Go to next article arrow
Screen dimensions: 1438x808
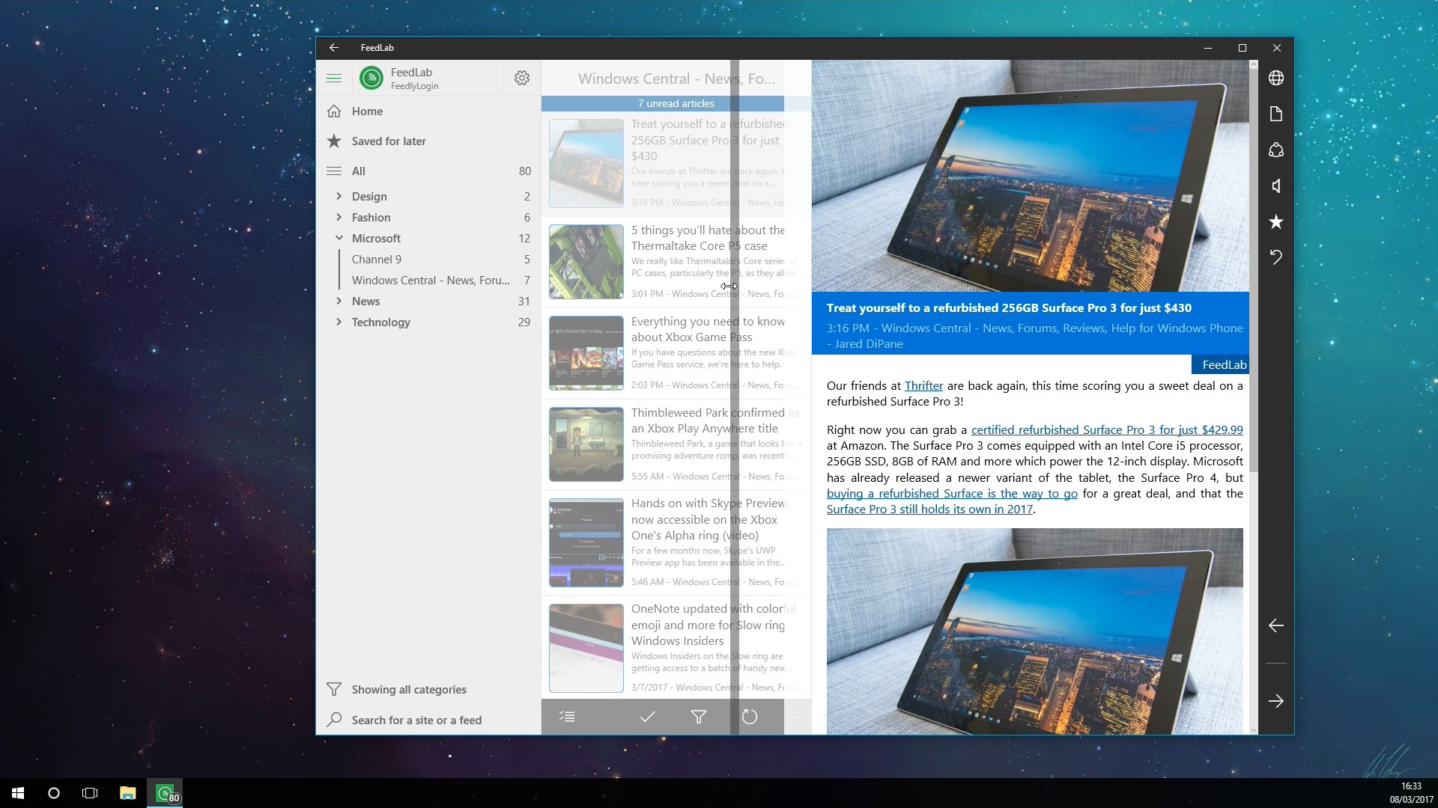[1276, 701]
